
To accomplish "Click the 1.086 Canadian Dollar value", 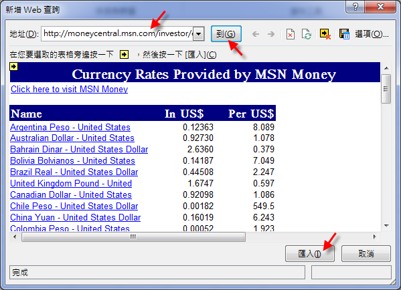I will (x=264, y=194).
